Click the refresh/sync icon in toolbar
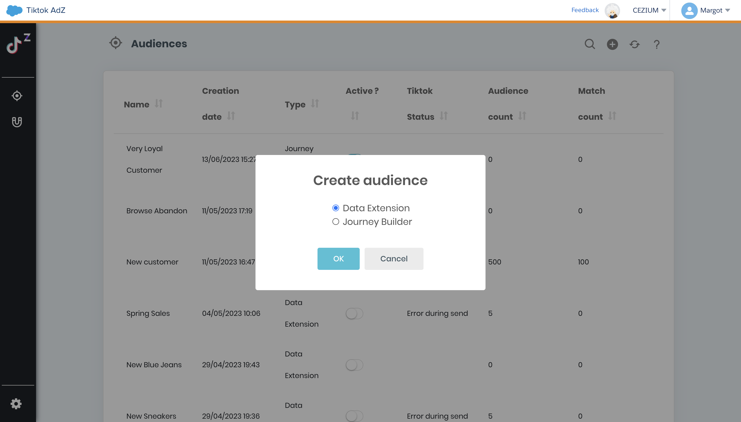 [635, 44]
